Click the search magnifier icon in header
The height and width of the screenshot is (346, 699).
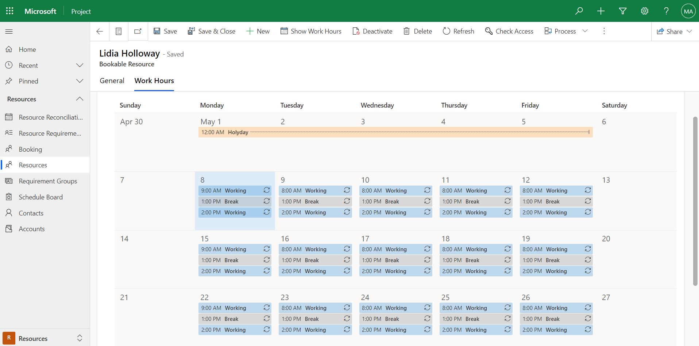pos(579,11)
